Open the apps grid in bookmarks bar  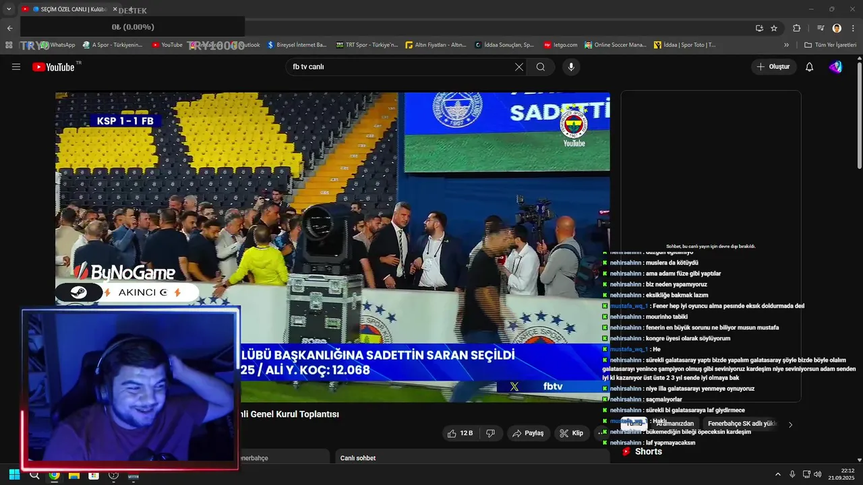tap(9, 45)
